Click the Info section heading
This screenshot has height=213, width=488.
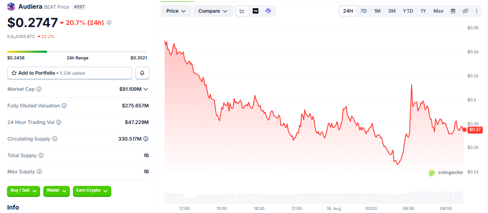click(13, 207)
